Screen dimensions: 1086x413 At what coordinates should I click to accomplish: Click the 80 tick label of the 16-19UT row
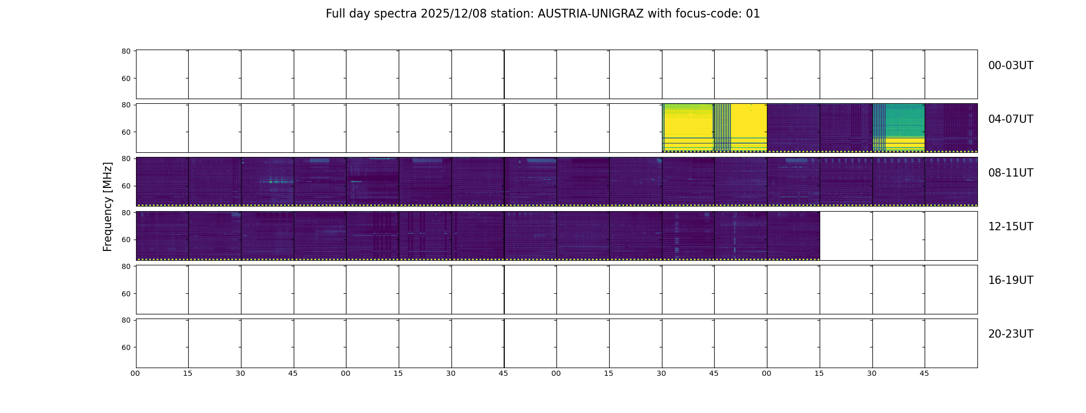tap(126, 266)
